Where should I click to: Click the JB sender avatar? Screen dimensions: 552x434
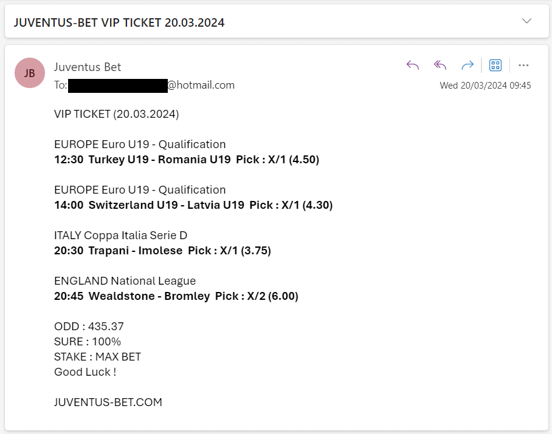(x=30, y=73)
